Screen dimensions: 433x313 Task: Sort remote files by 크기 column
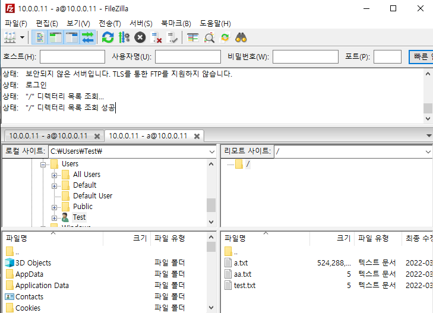coord(332,238)
